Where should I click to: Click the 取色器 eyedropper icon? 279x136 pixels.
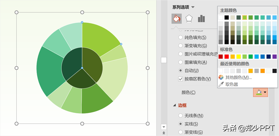[221, 84]
